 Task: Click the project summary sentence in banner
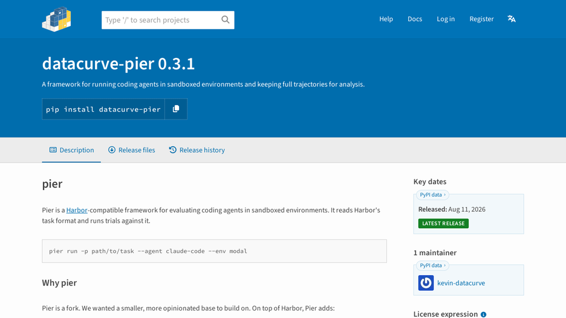click(203, 84)
